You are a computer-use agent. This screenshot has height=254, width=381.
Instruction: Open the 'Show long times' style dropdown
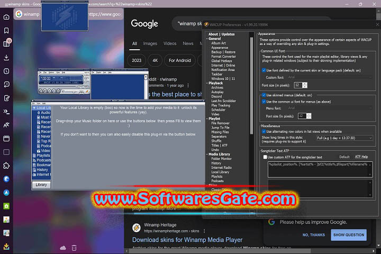pos(344,138)
